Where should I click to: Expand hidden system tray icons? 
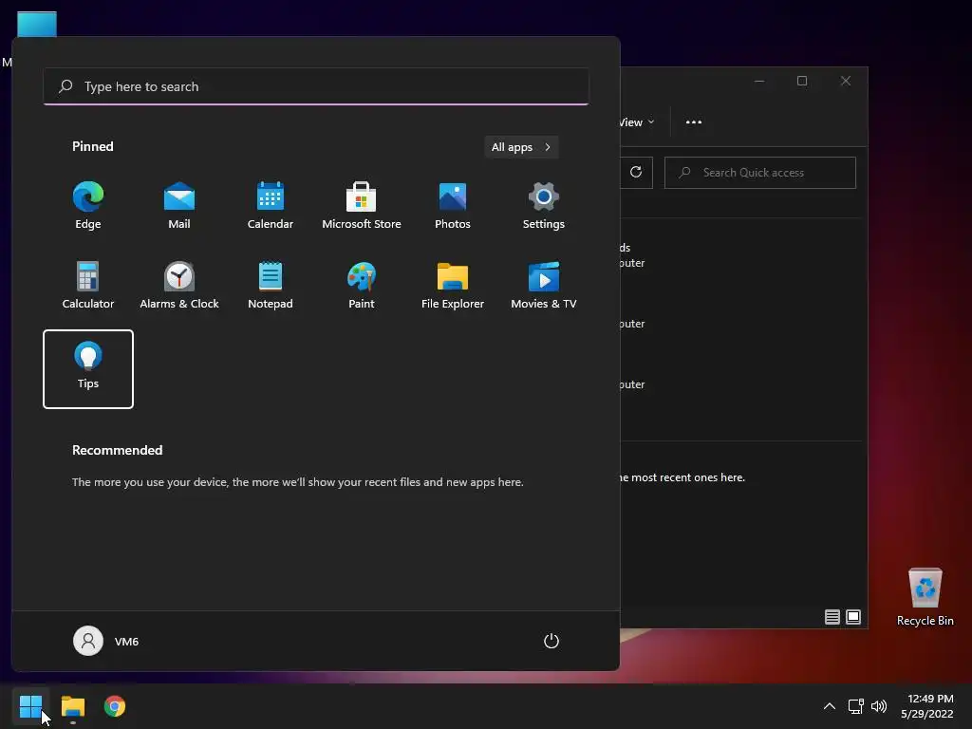click(x=830, y=706)
